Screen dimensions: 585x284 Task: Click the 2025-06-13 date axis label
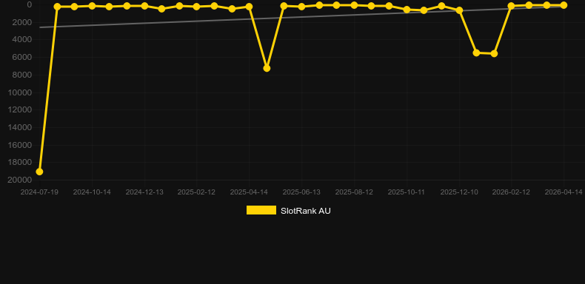(x=301, y=192)
